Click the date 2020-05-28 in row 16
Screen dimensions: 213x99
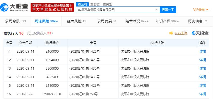pos(26,94)
